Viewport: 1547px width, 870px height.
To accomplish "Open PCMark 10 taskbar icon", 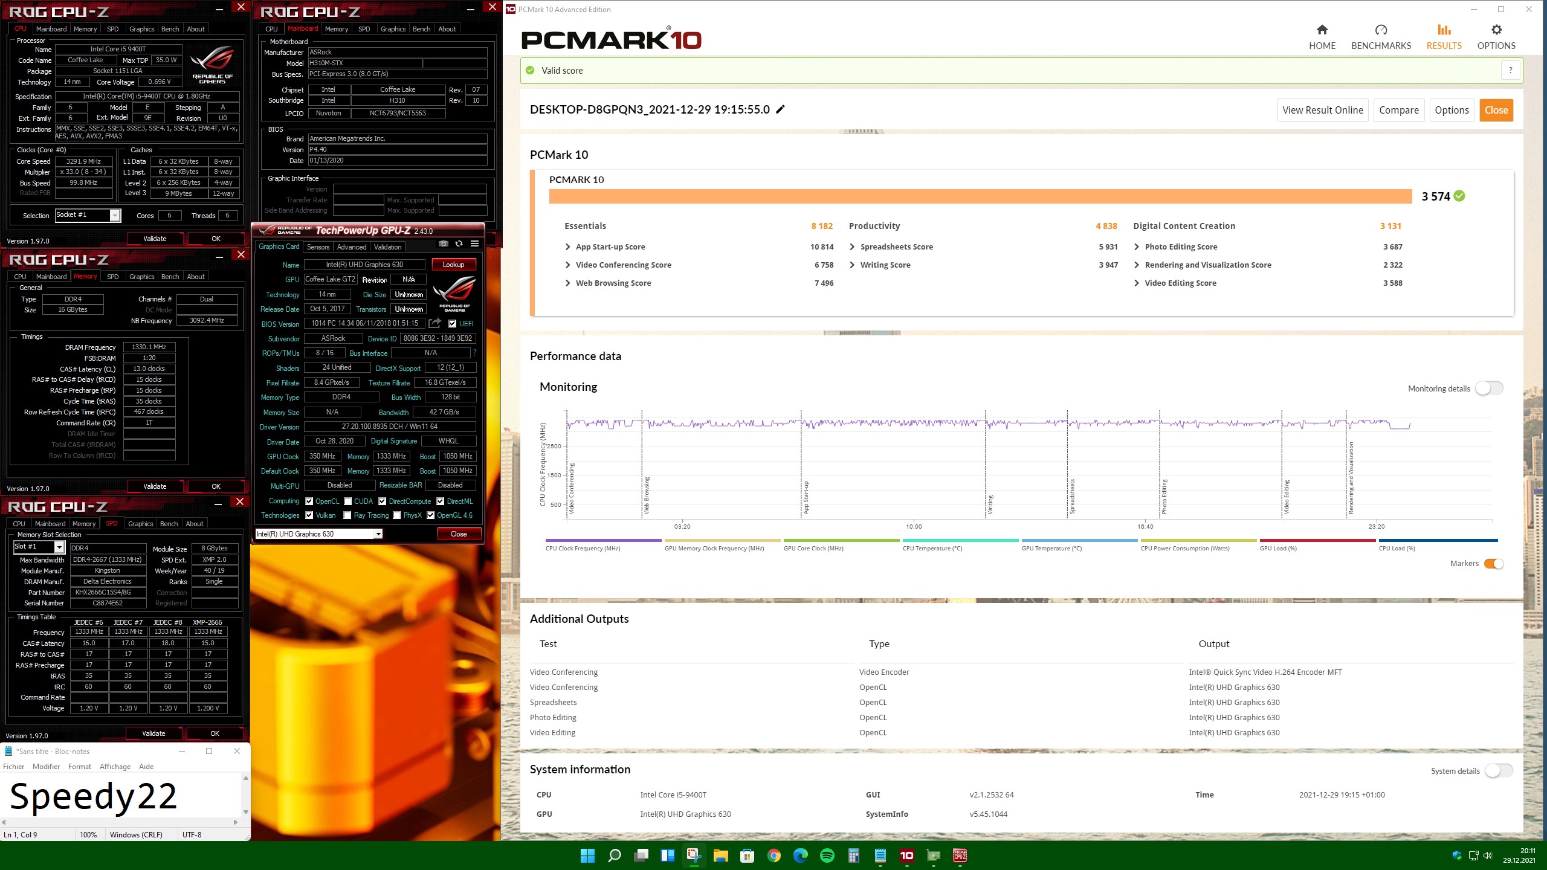I will tap(906, 855).
